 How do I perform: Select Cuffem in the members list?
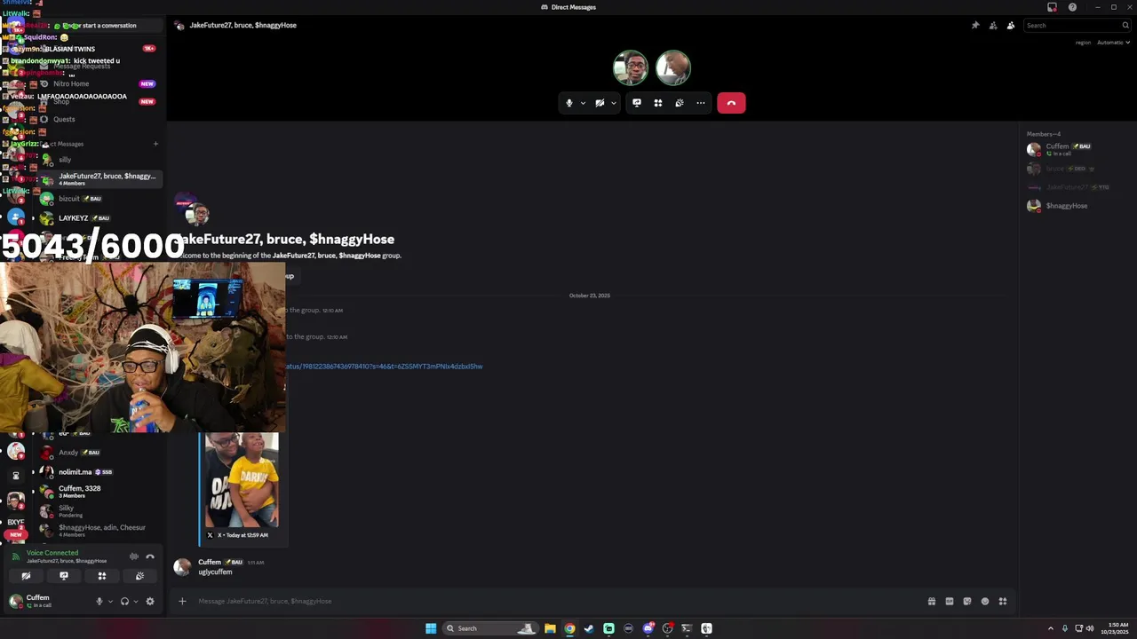pyautogui.click(x=1077, y=149)
